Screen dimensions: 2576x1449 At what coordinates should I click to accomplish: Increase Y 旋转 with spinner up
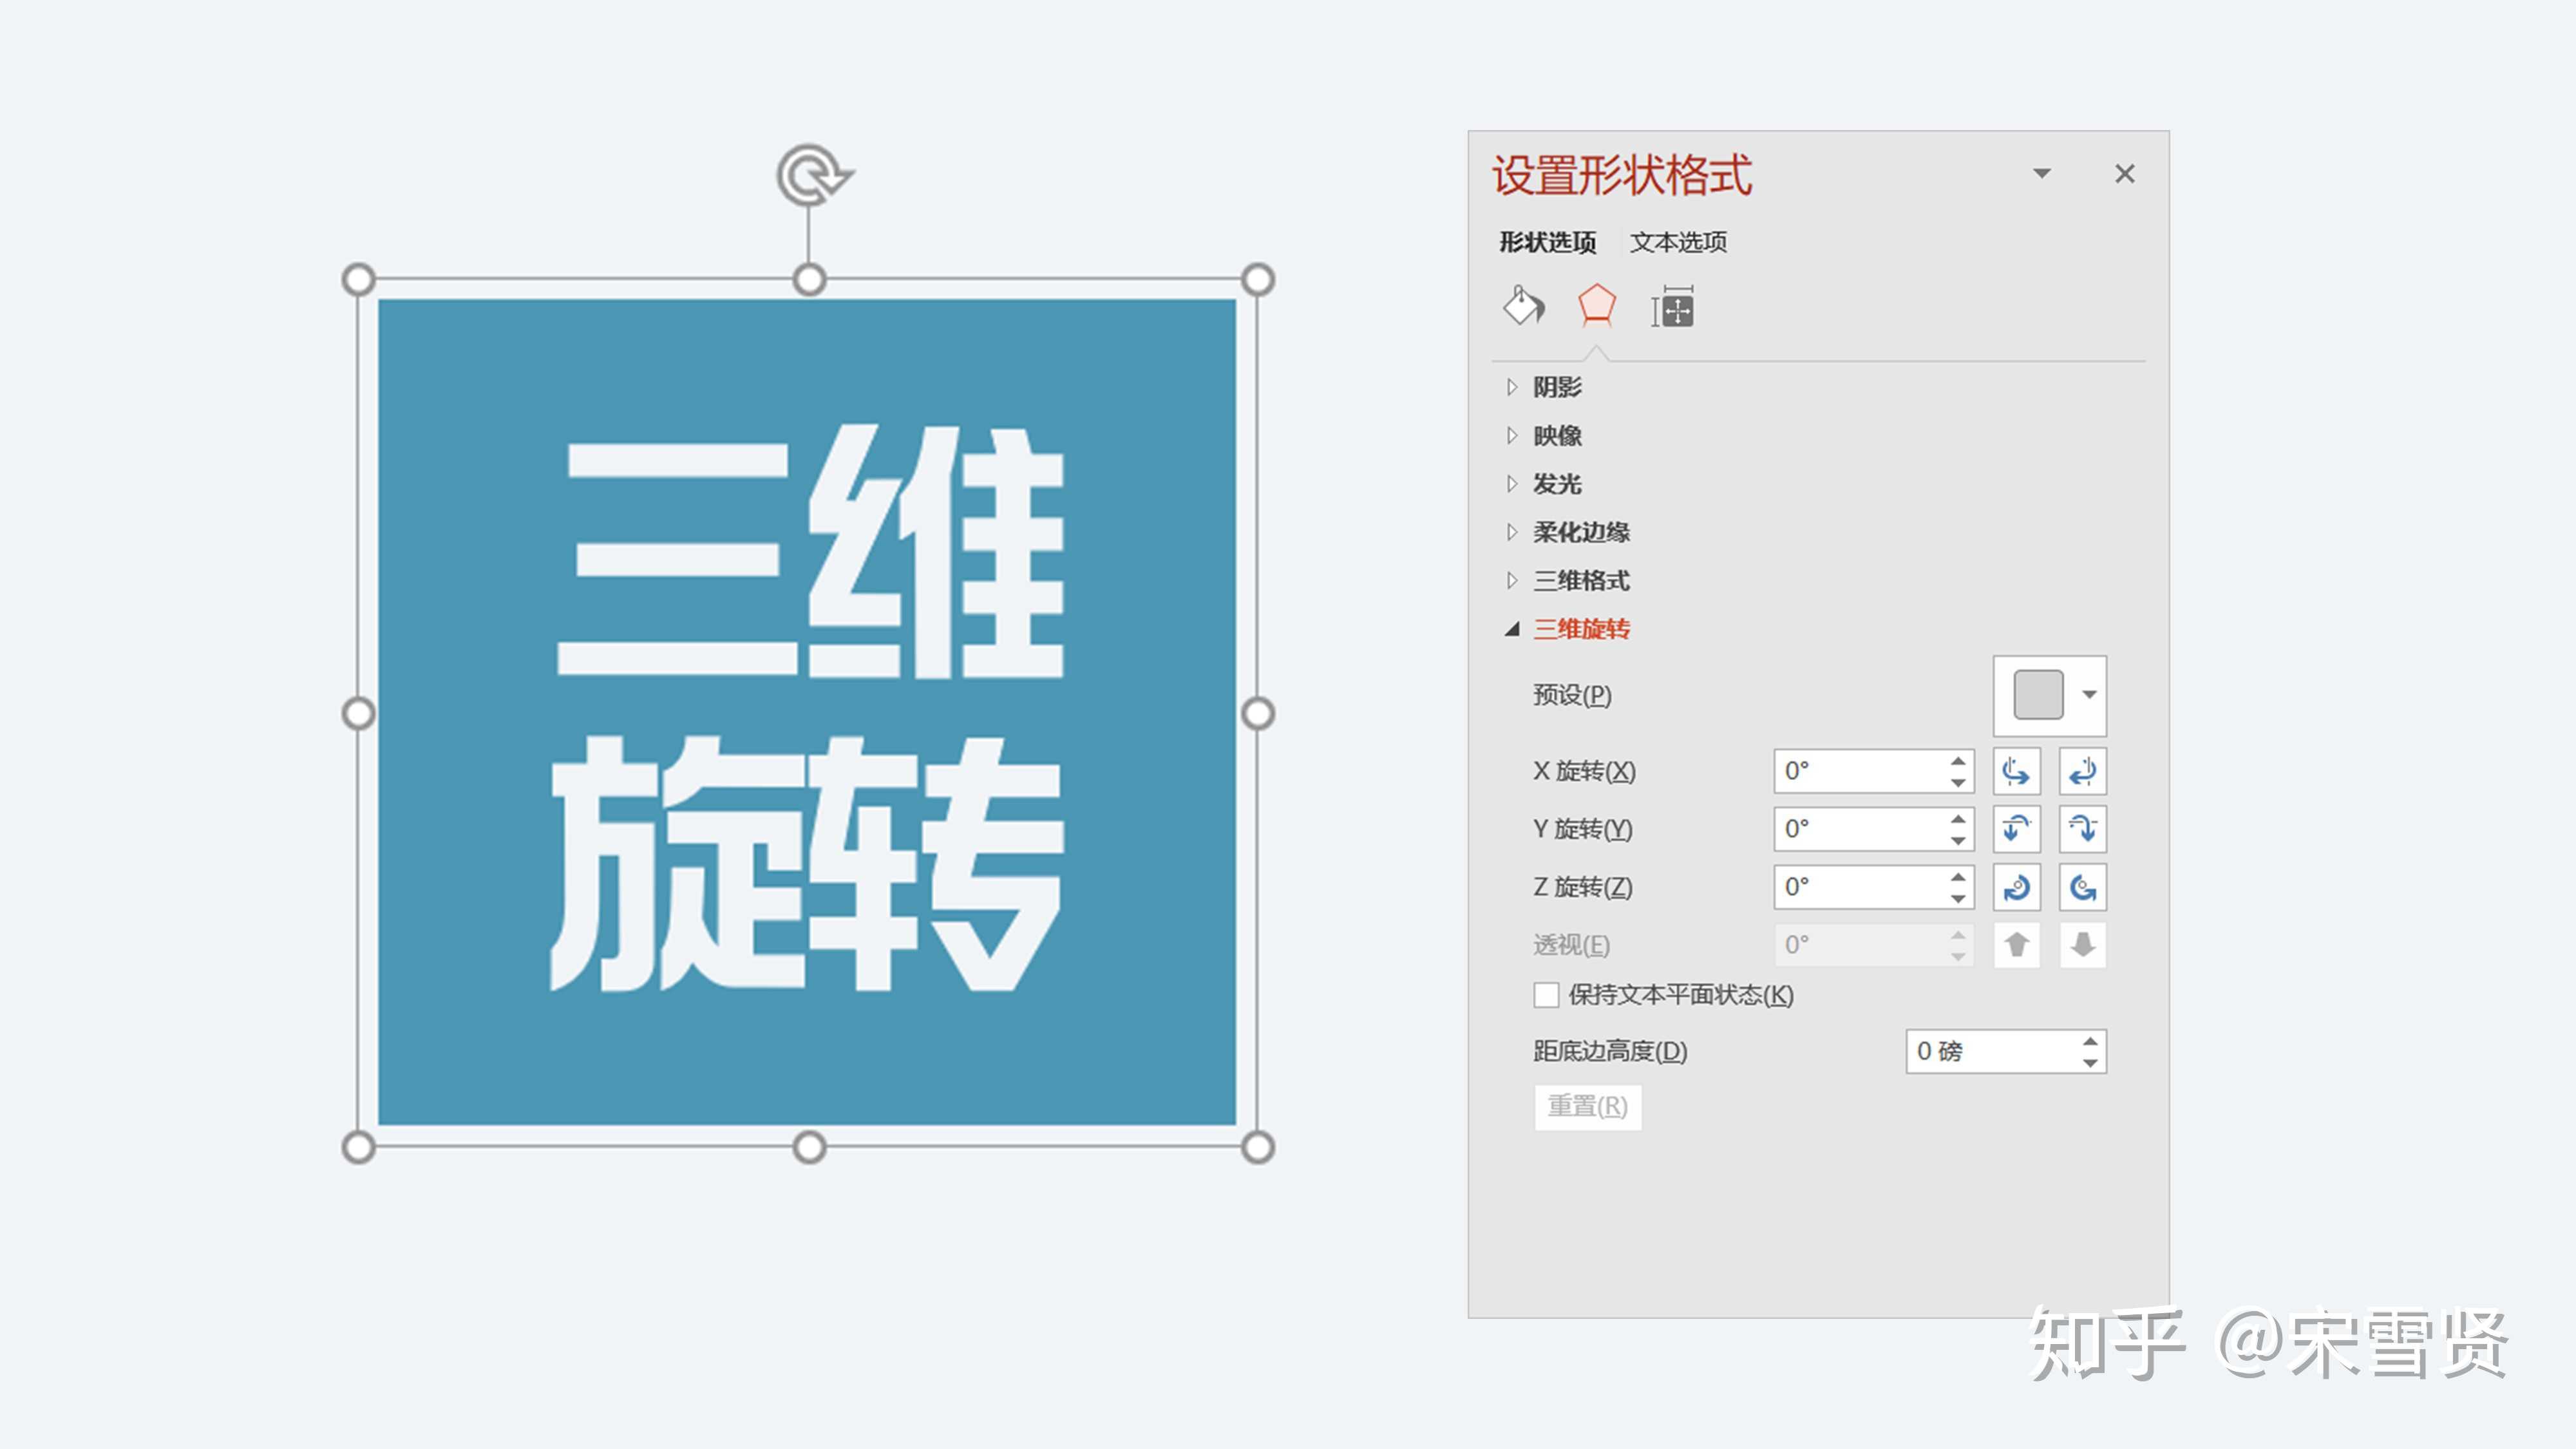(x=1958, y=819)
